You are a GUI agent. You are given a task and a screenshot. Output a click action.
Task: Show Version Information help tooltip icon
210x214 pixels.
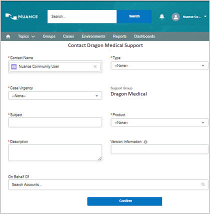145,142
